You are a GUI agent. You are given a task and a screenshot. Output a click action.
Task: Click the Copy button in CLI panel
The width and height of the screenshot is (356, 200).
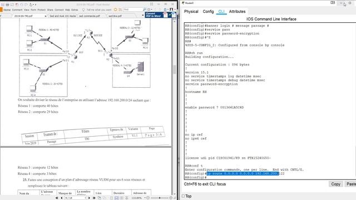point(335,184)
